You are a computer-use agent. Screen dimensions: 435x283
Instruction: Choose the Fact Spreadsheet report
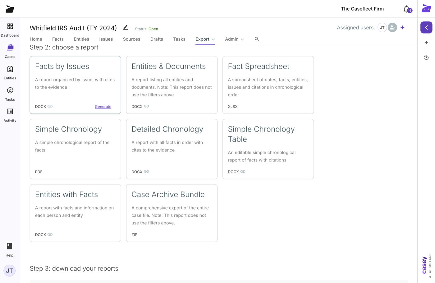[x=268, y=85]
